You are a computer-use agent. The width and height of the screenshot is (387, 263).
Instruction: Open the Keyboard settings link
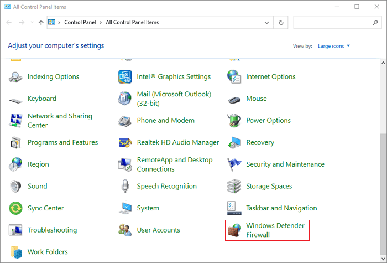coord(42,99)
